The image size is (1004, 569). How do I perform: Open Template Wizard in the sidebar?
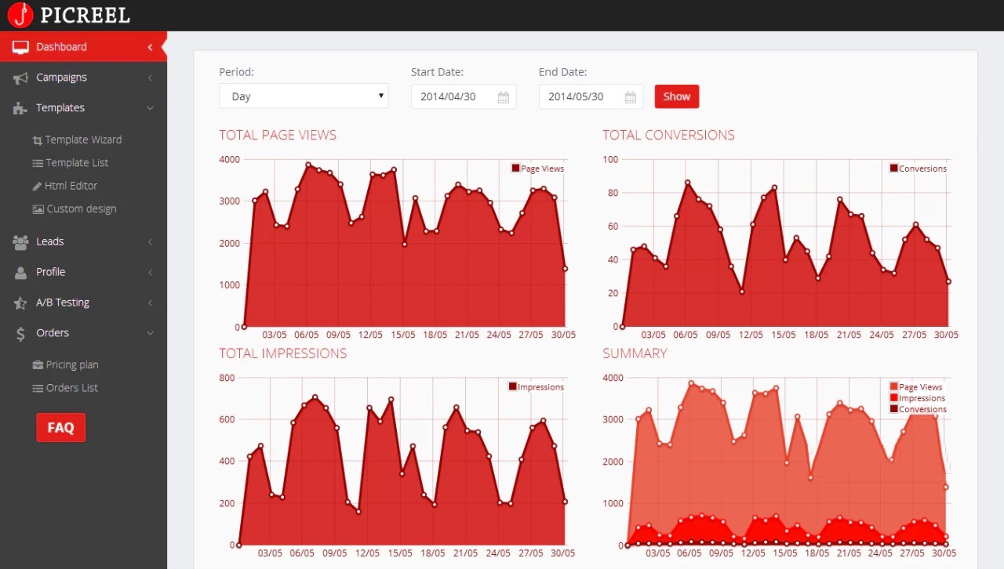tap(82, 140)
